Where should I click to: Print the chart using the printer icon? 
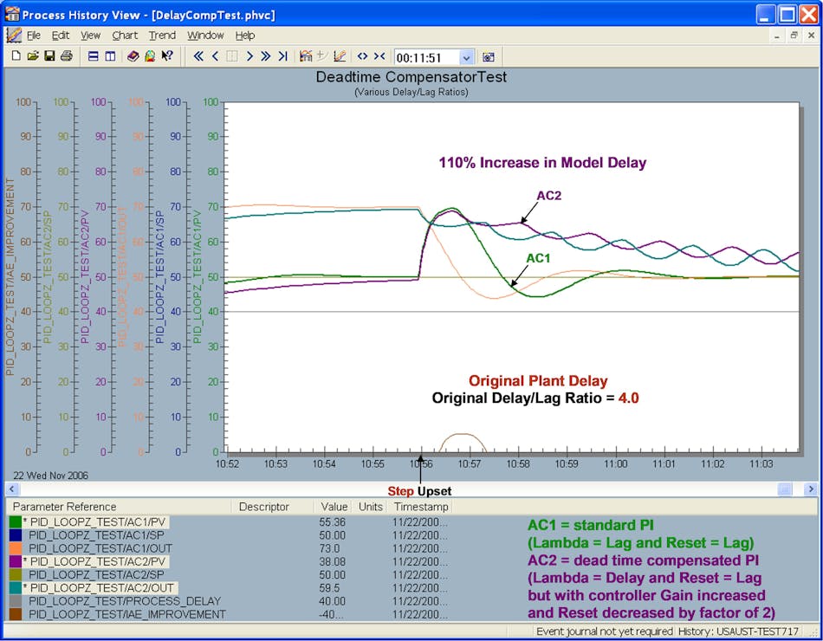tap(66, 57)
